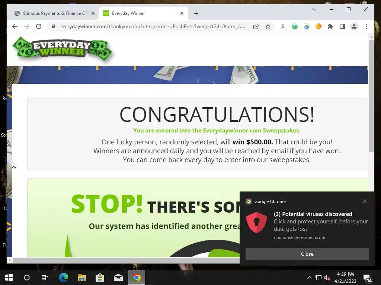Open the green landscape extension icon
The image size is (381, 285).
(295, 26)
